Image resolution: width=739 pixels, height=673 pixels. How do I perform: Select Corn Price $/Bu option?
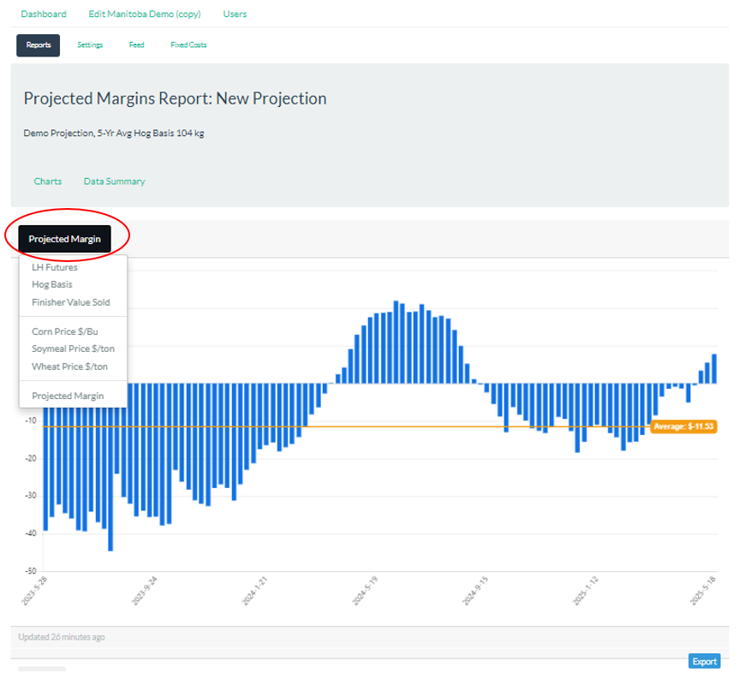pyautogui.click(x=65, y=331)
